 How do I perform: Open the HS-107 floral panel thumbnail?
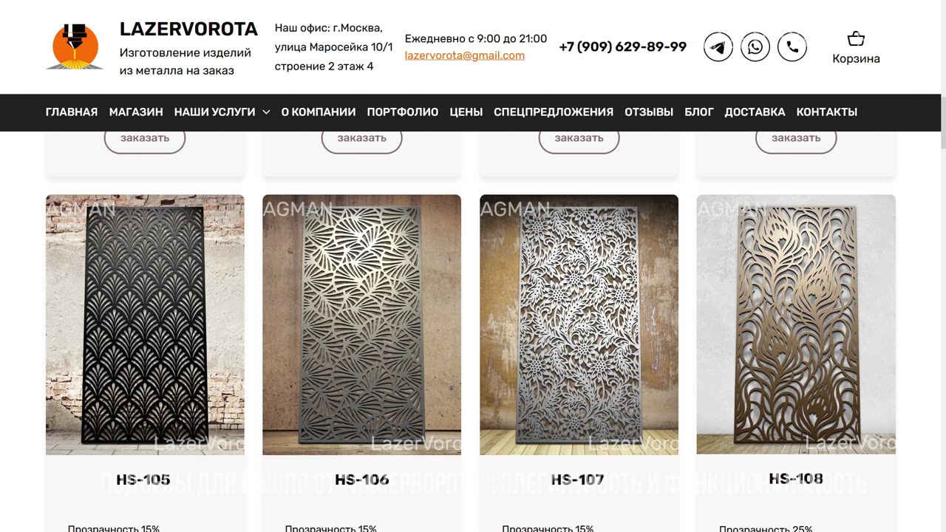point(579,324)
